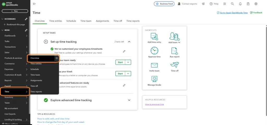Screen dimensions: 267x125
Task: Switch to Time team tab
Action: pyautogui.click(x=86, y=21)
